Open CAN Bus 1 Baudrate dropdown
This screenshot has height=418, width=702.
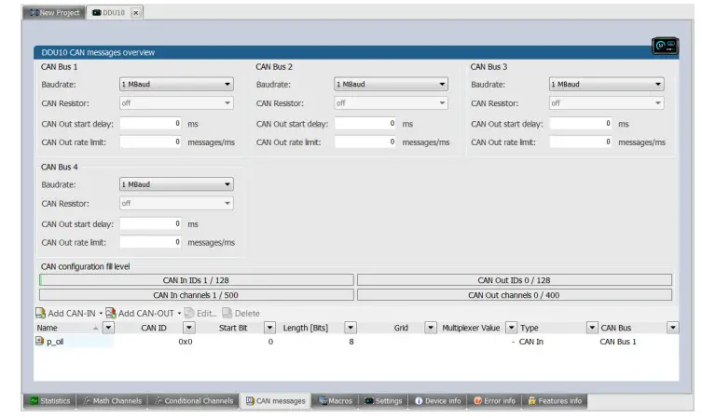(176, 84)
